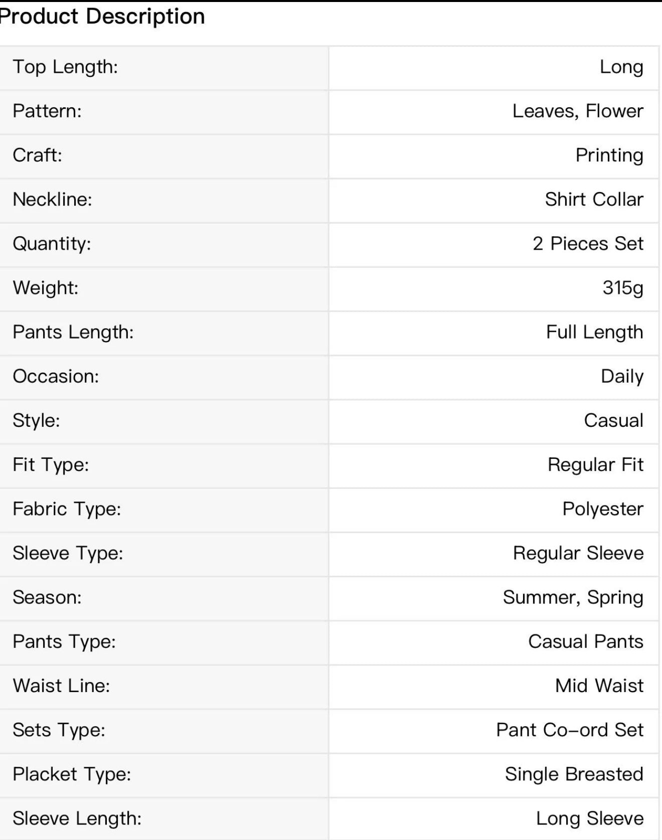Image resolution: width=662 pixels, height=840 pixels.
Task: Select the Full Length pants value
Action: pos(595,332)
